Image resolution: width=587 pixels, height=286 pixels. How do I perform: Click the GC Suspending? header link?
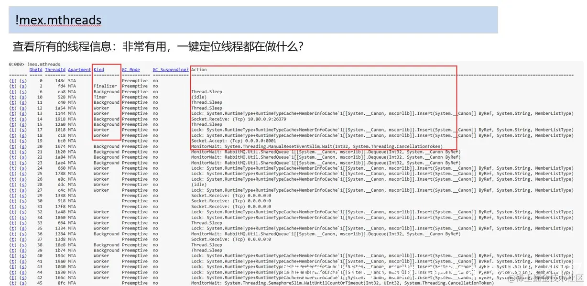(x=171, y=70)
